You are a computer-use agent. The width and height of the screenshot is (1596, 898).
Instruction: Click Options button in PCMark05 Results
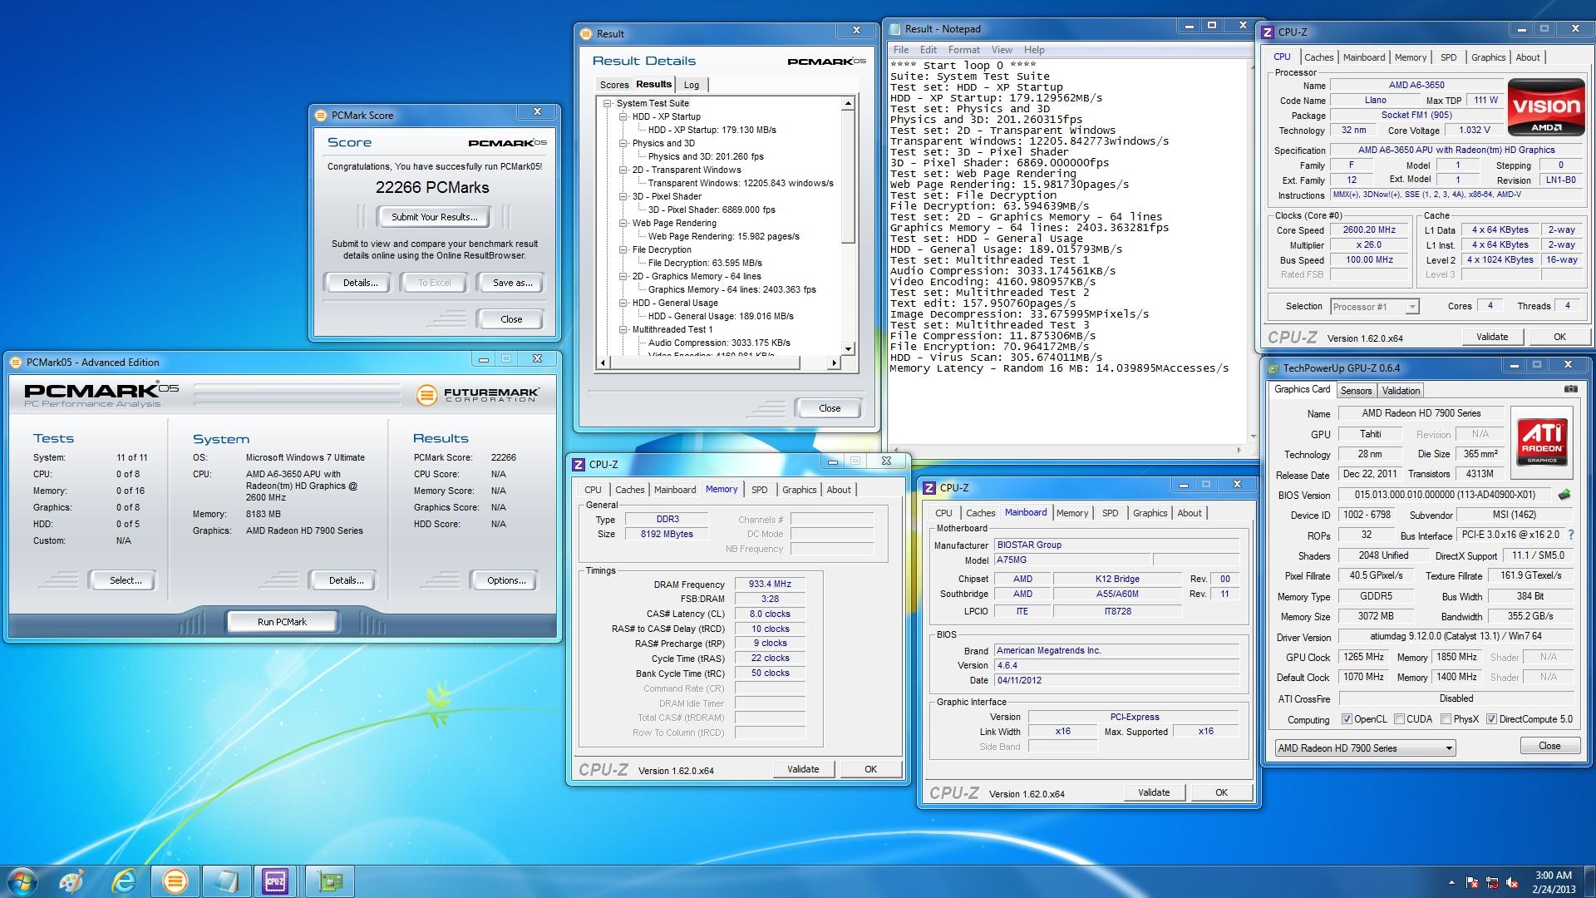506,580
